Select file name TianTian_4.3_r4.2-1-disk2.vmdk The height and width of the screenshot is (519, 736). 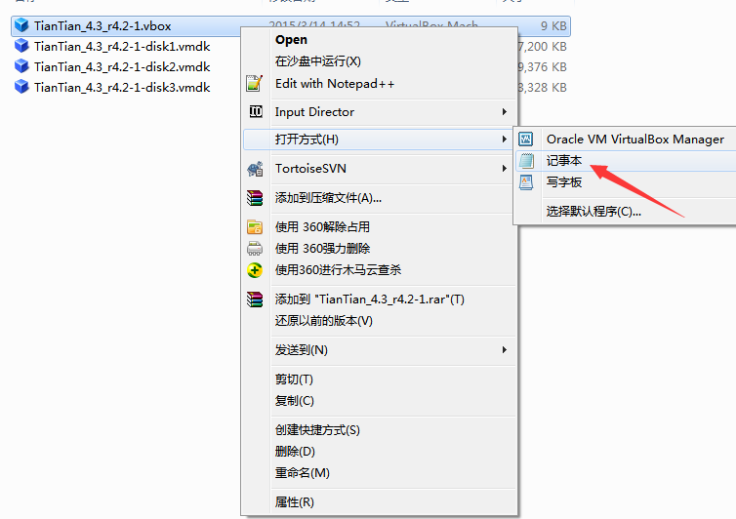122,66
